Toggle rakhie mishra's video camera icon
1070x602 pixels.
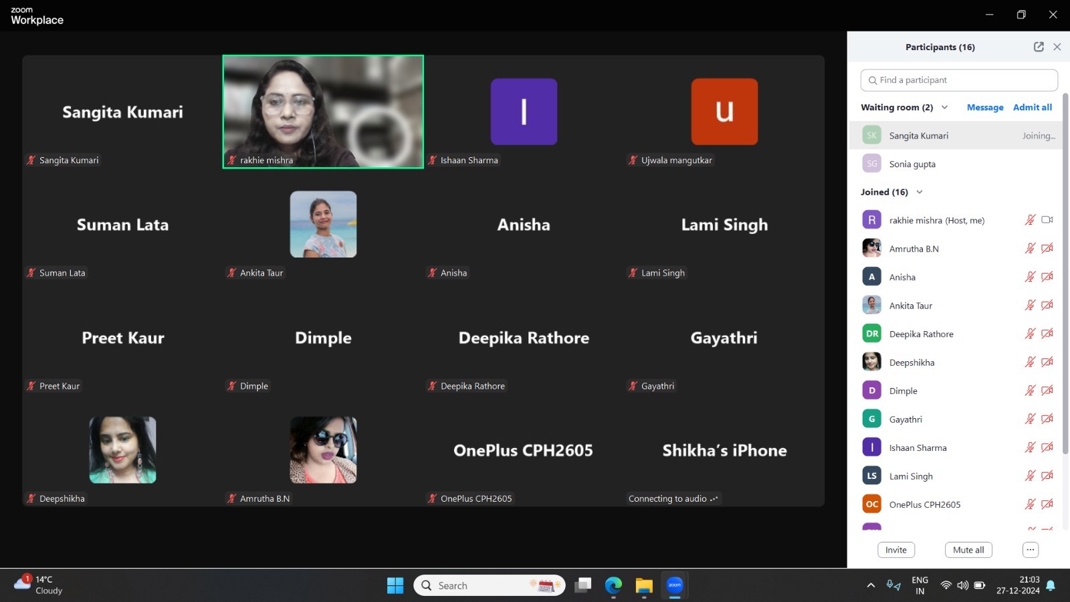1047,220
